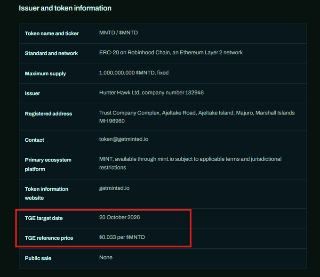Image resolution: width=320 pixels, height=277 pixels.
Task: Select the 'TGE target date' label
Action: click(44, 218)
